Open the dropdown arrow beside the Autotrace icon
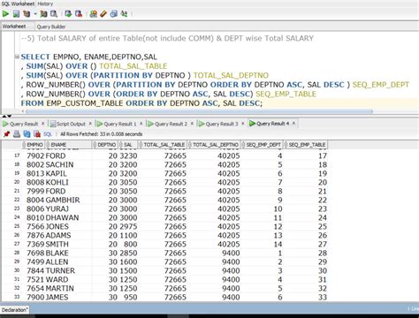The width and height of the screenshot is (419, 318). [x=35, y=13]
